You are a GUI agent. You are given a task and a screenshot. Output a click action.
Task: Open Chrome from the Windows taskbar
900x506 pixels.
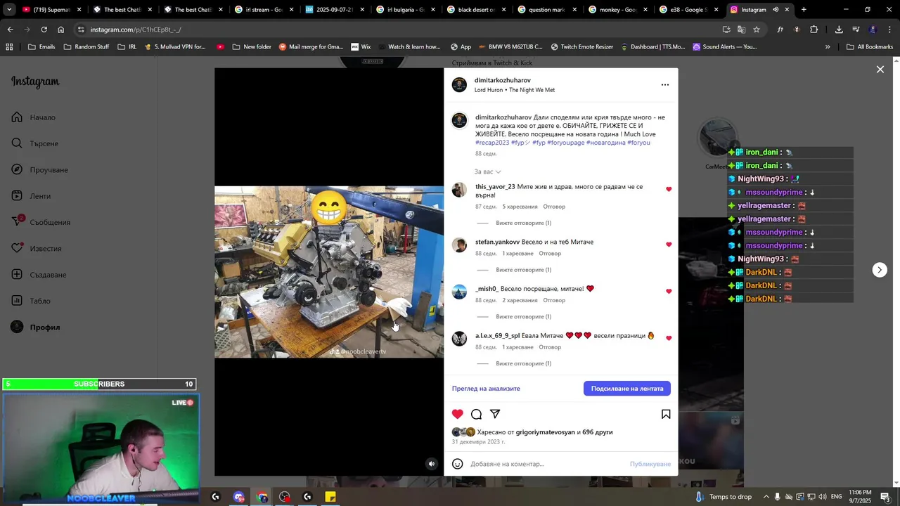coord(262,497)
